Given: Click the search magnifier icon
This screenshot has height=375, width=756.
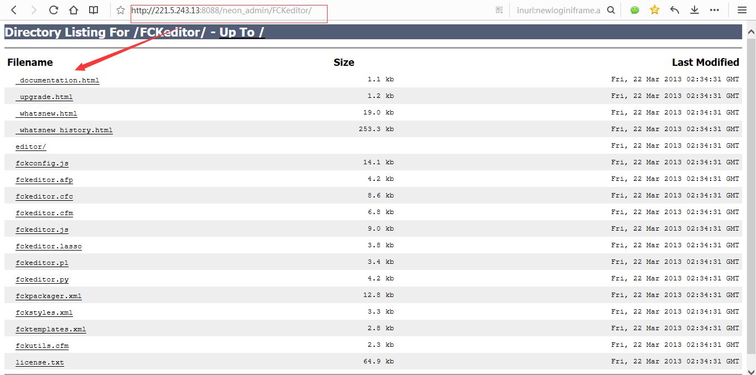Looking at the screenshot, I should [611, 10].
